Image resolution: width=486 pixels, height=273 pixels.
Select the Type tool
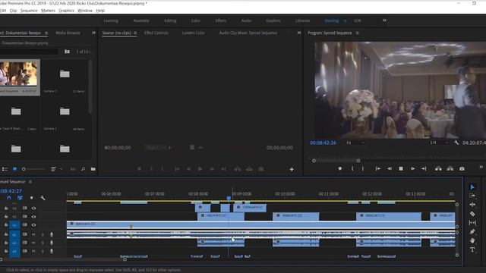[472, 249]
